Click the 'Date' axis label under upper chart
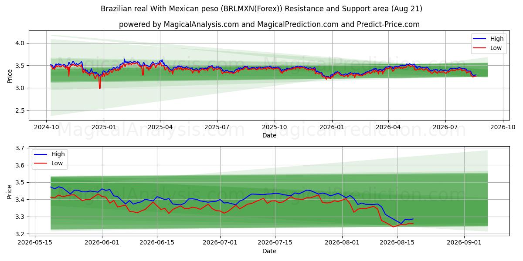The height and width of the screenshot is (261, 523). (269, 135)
